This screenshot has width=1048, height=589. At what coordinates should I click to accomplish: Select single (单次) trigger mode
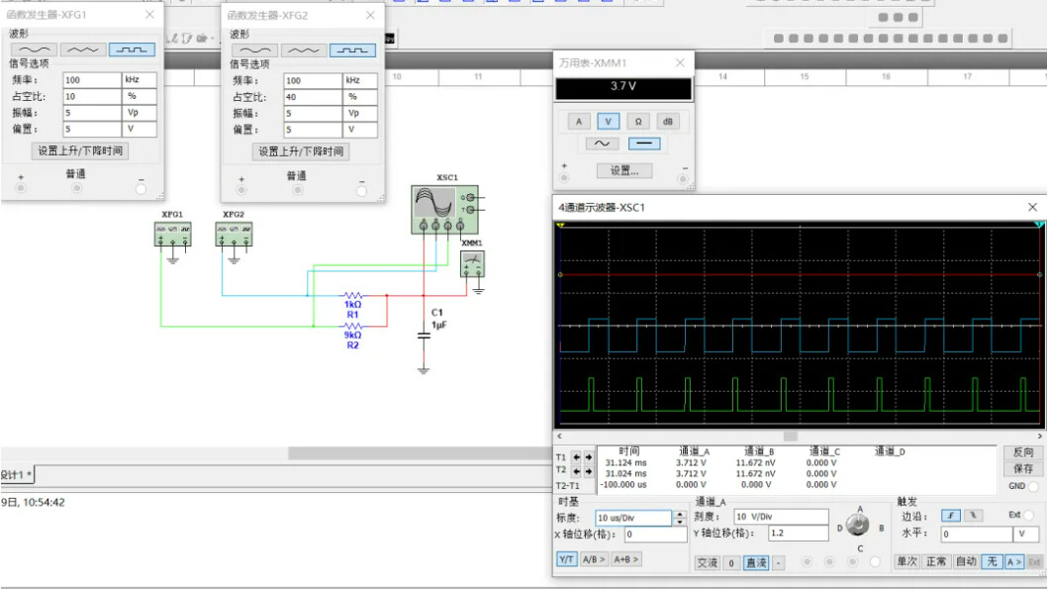(x=906, y=561)
